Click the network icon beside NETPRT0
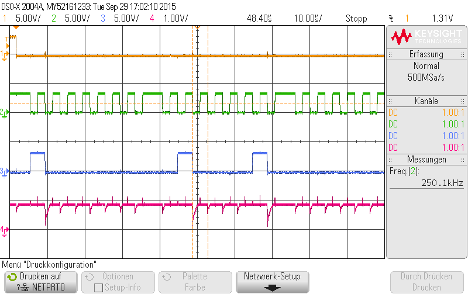 point(25,288)
